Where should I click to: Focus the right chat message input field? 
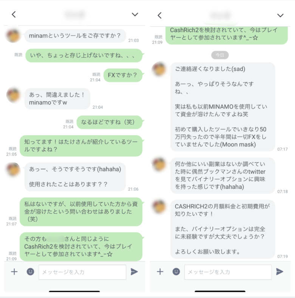[228, 272]
